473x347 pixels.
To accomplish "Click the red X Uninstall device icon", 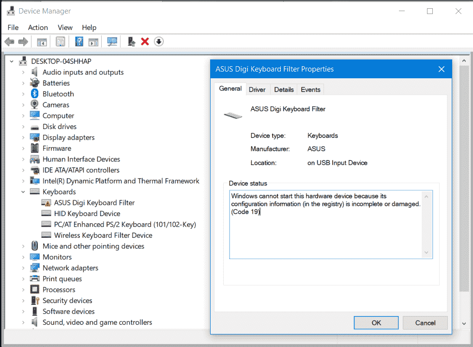I will (x=145, y=42).
